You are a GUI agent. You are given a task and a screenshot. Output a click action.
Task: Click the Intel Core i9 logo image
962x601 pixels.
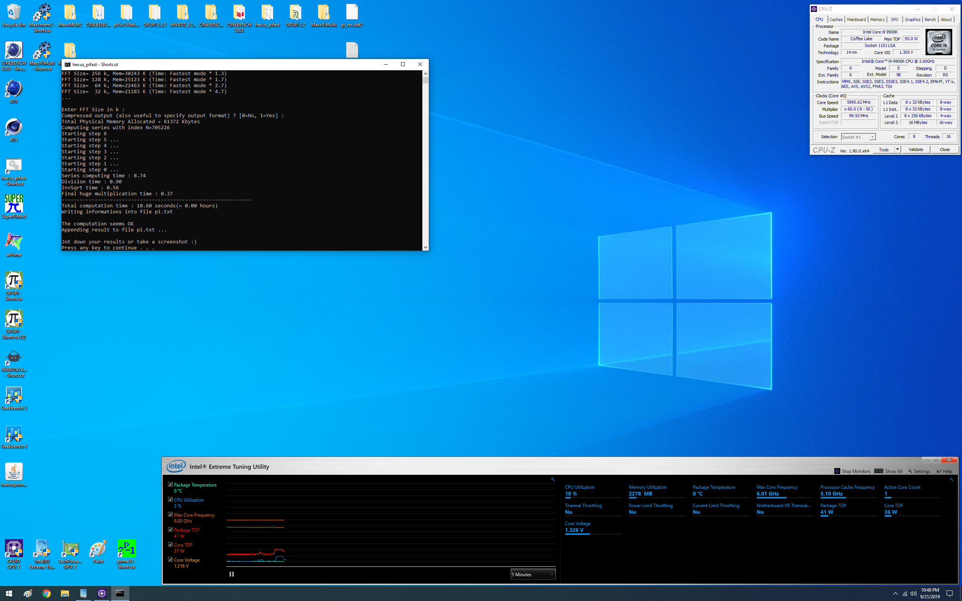[939, 42]
